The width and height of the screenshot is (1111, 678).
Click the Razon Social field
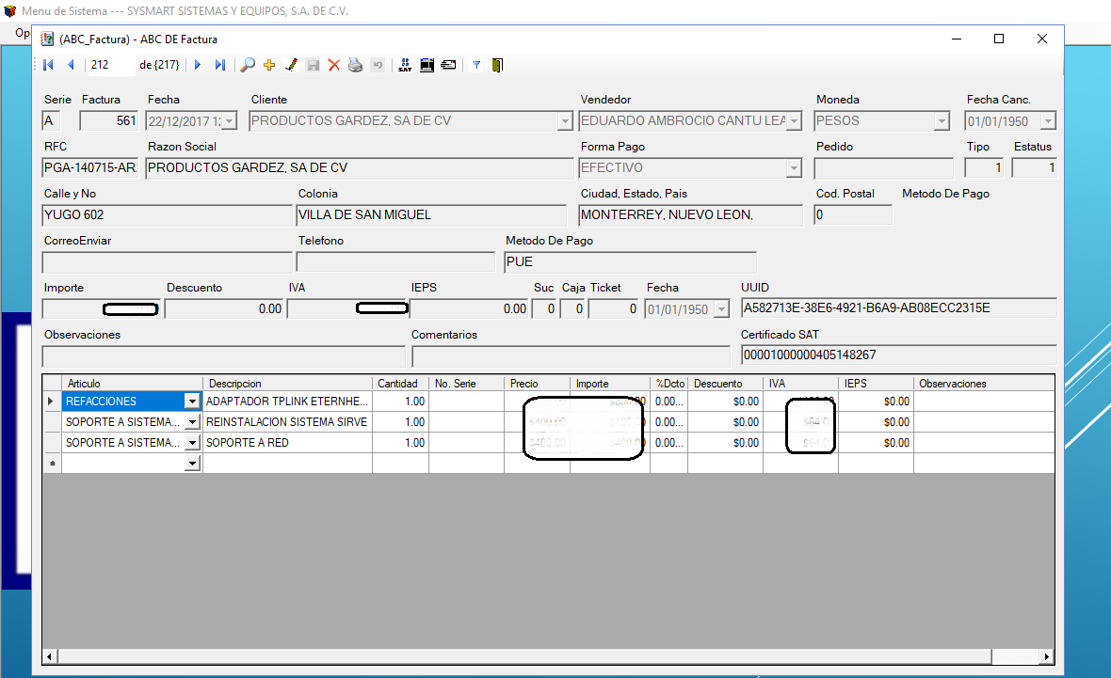coord(360,167)
